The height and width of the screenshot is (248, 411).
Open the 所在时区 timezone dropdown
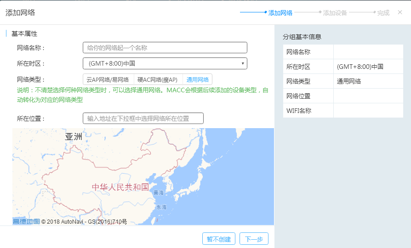pyautogui.click(x=165, y=63)
